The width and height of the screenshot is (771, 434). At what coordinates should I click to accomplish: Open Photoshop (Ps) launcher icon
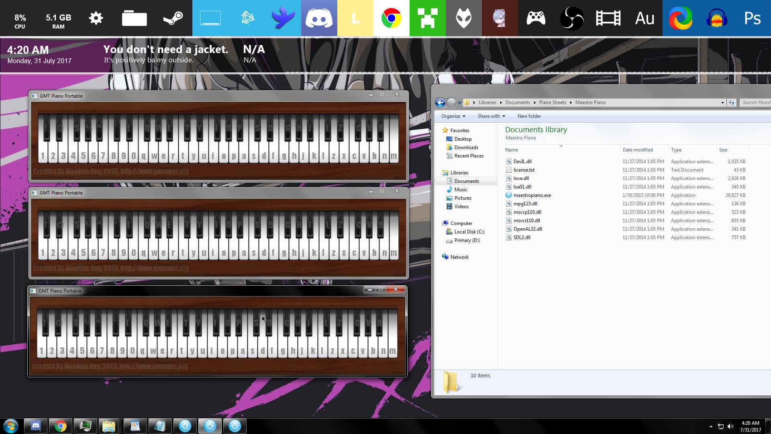[x=752, y=18]
